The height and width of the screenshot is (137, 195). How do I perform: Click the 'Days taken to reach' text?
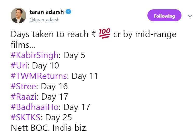[x=50, y=35]
